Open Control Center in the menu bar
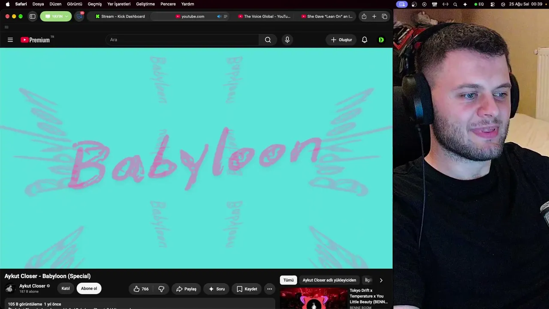549x309 pixels. tap(492, 4)
